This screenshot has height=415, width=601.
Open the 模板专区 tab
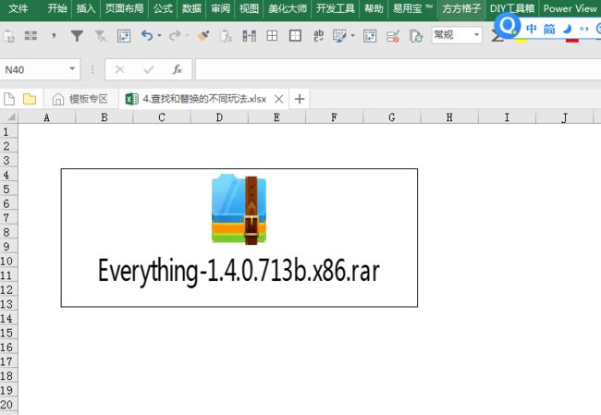[80, 99]
